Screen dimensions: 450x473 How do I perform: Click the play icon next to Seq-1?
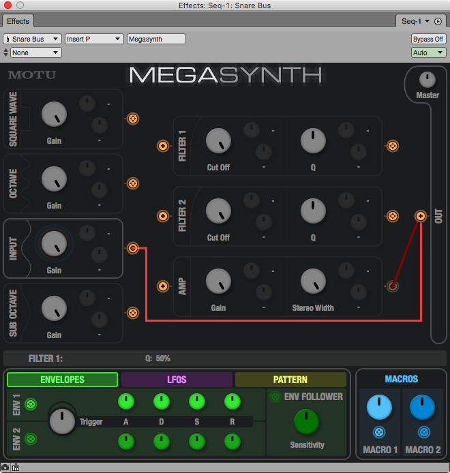[438, 21]
